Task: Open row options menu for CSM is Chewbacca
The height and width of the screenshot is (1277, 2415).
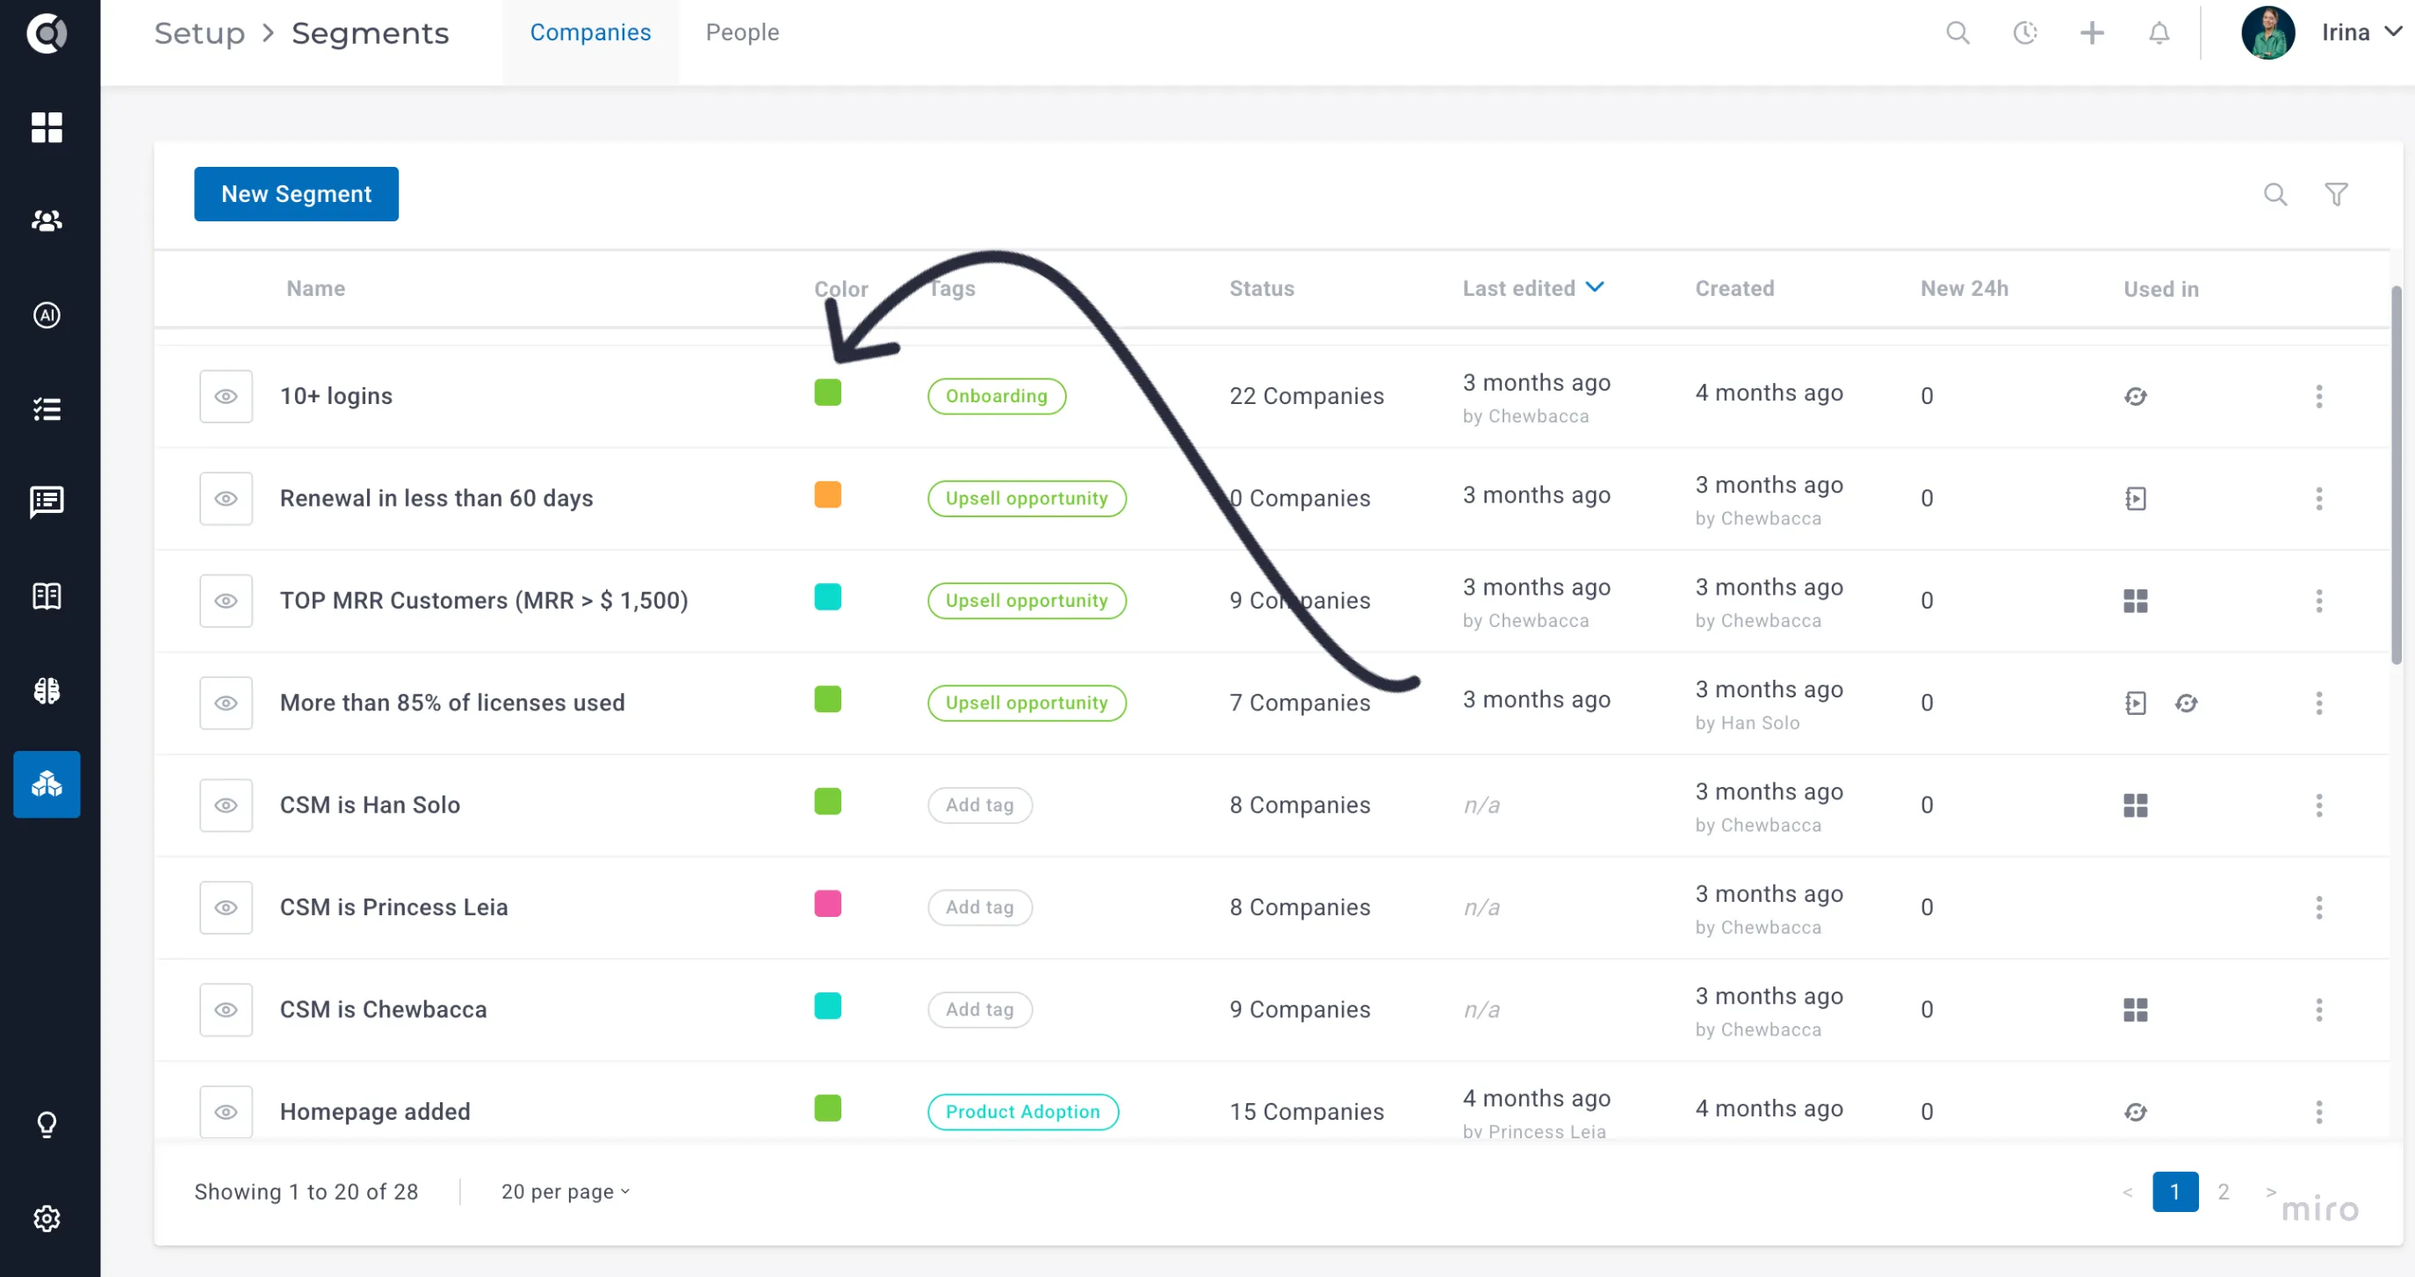Action: [x=2318, y=1009]
